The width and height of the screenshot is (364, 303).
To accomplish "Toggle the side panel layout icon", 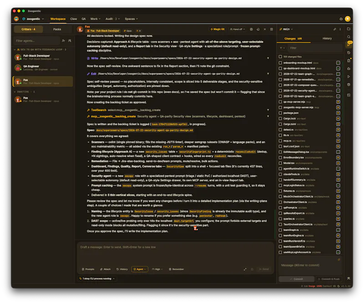I will [271, 29].
